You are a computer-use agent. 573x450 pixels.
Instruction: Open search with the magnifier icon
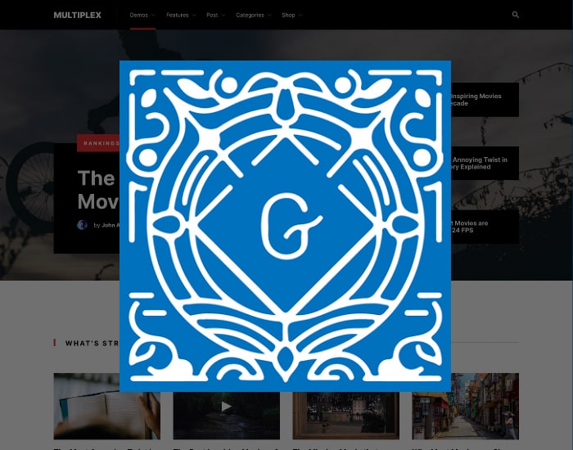coord(515,15)
